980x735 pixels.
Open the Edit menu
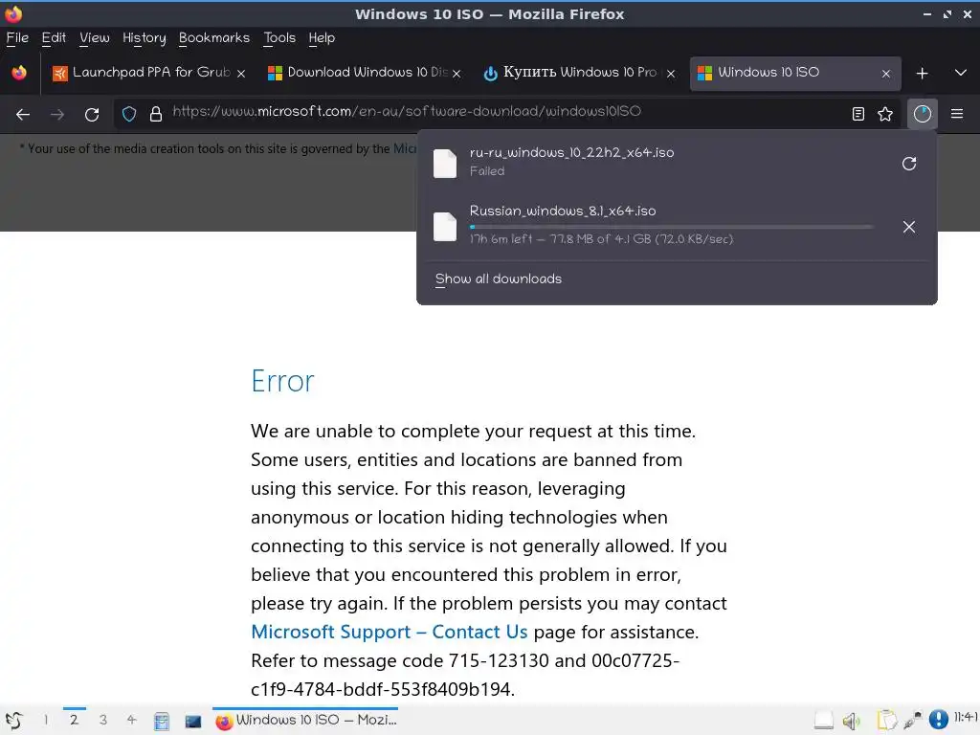(x=54, y=38)
